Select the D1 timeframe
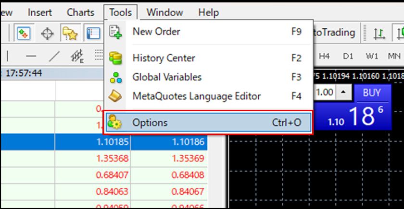Screen dimensions: 404x209 click(348, 56)
